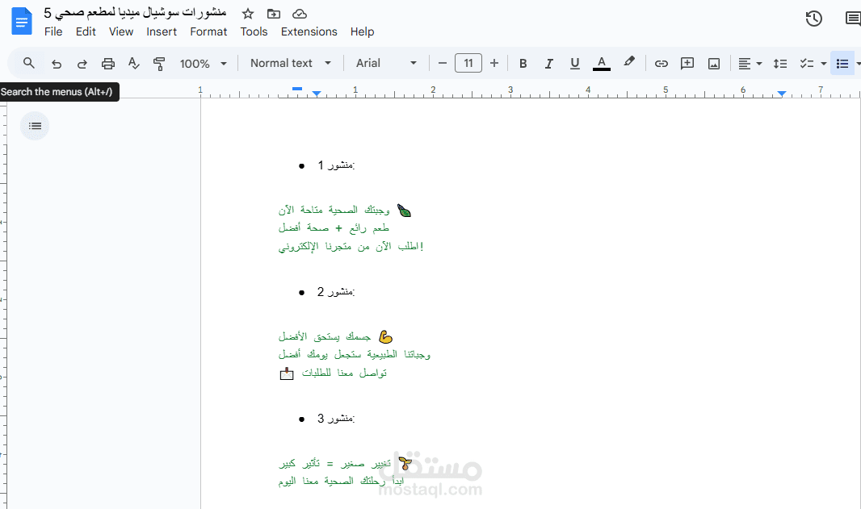This screenshot has height=509, width=861.
Task: Click the left indent ruler marker
Action: (x=317, y=94)
